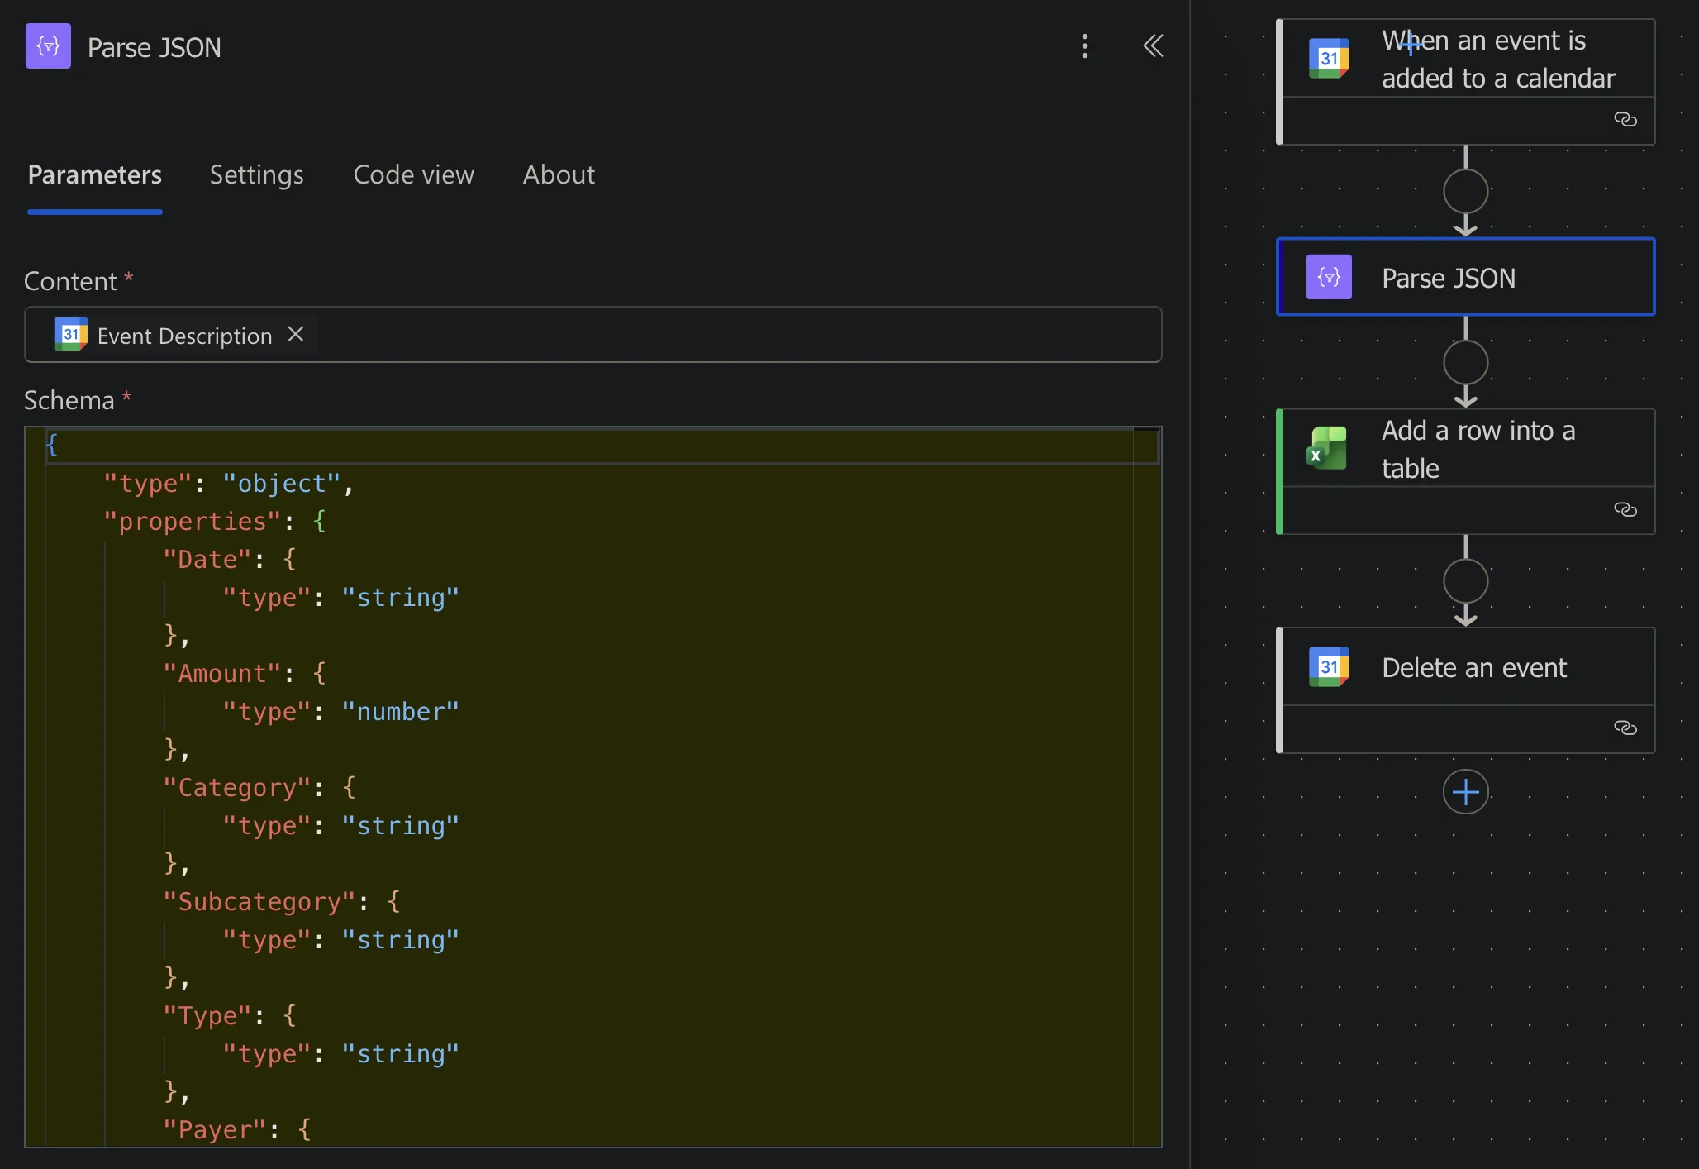
Task: Select the Parse JSON action card
Action: click(1465, 277)
